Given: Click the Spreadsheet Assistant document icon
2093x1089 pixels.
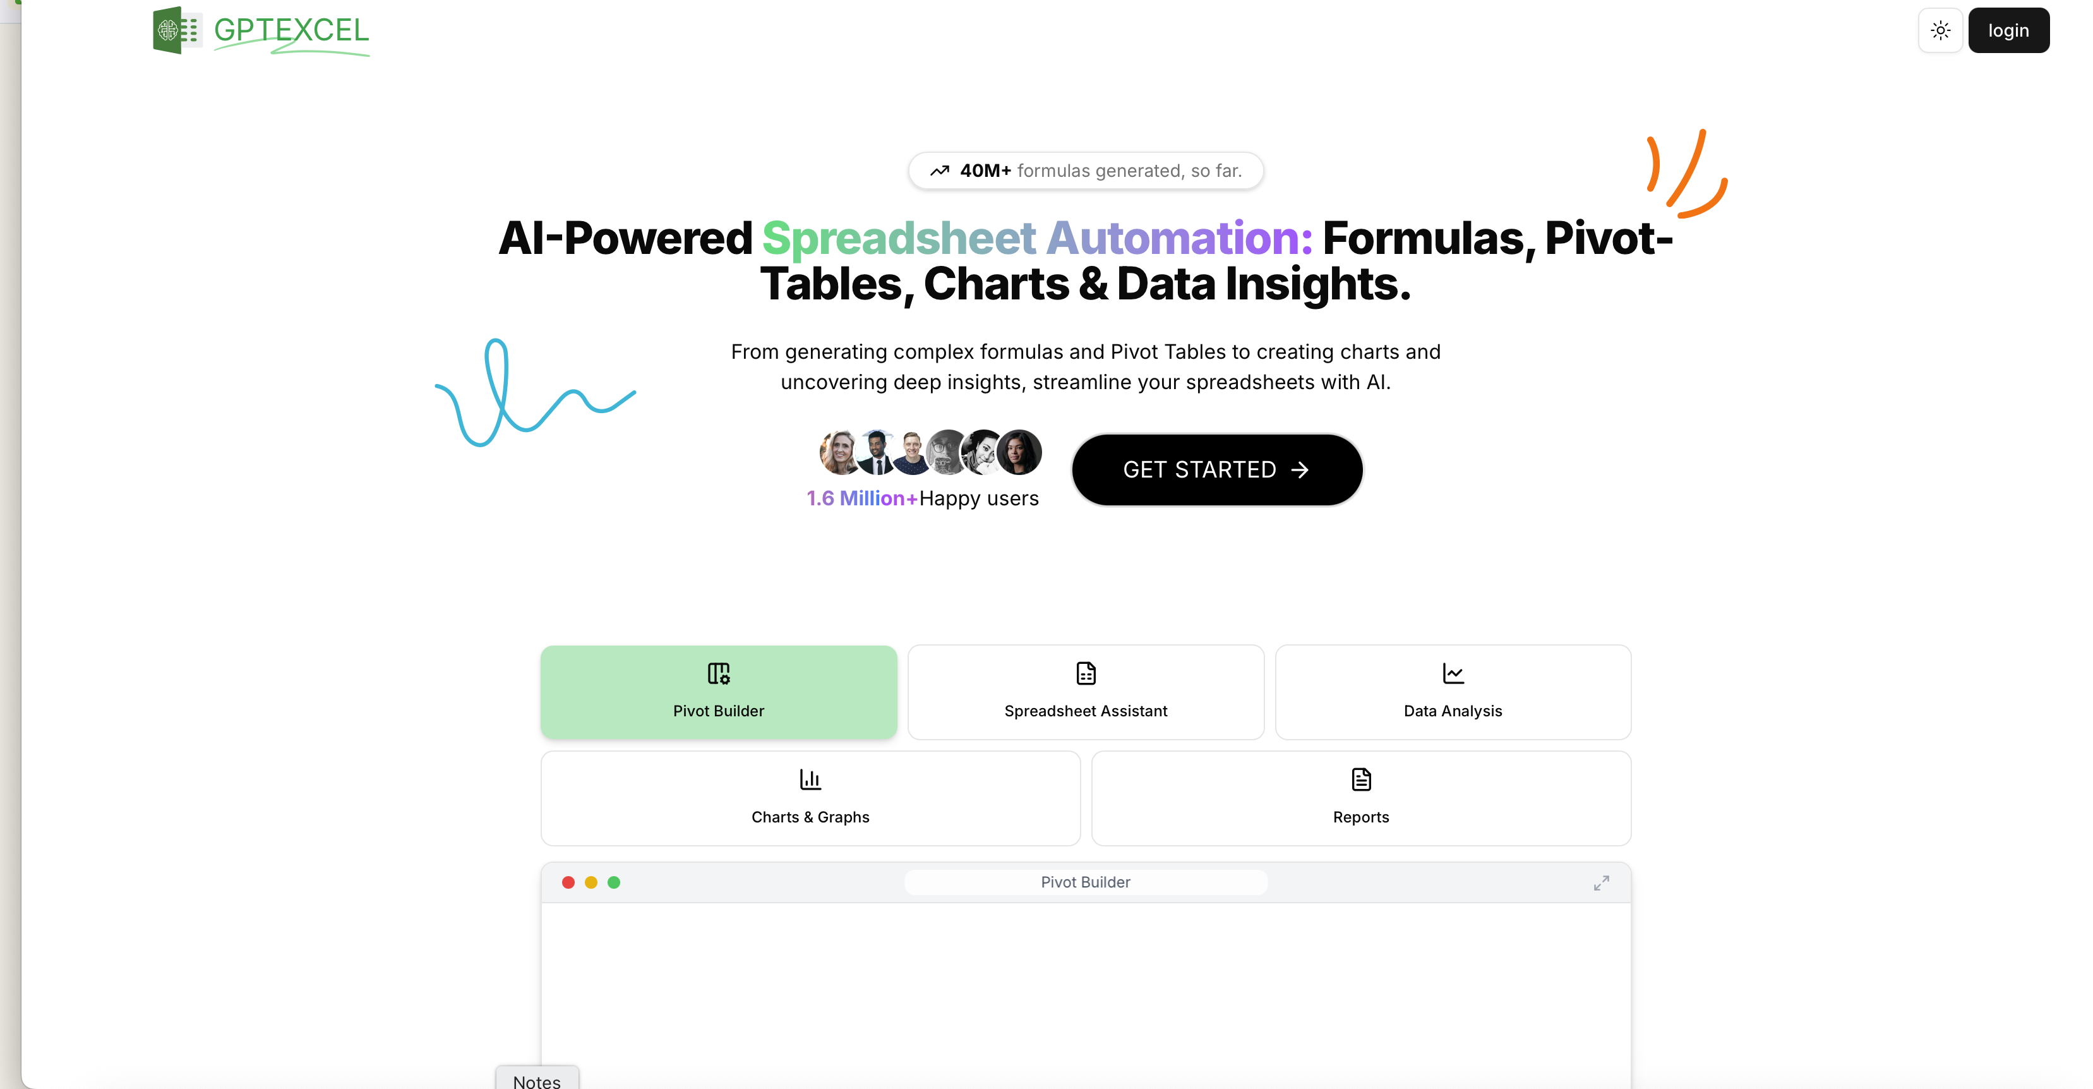Looking at the screenshot, I should click(1086, 674).
